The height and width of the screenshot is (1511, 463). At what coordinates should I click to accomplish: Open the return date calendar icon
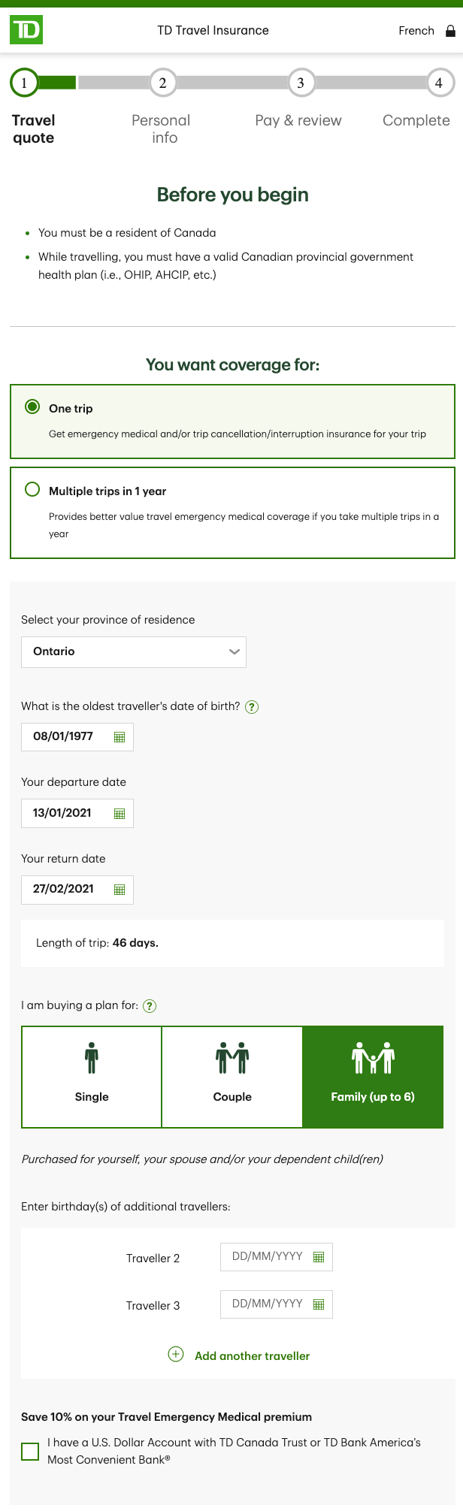tap(120, 890)
